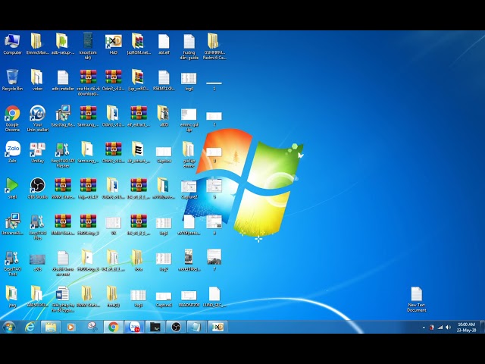Select the GSMFIRM Redmi 6 folder
This screenshot has height=364, width=485.
click(214, 46)
